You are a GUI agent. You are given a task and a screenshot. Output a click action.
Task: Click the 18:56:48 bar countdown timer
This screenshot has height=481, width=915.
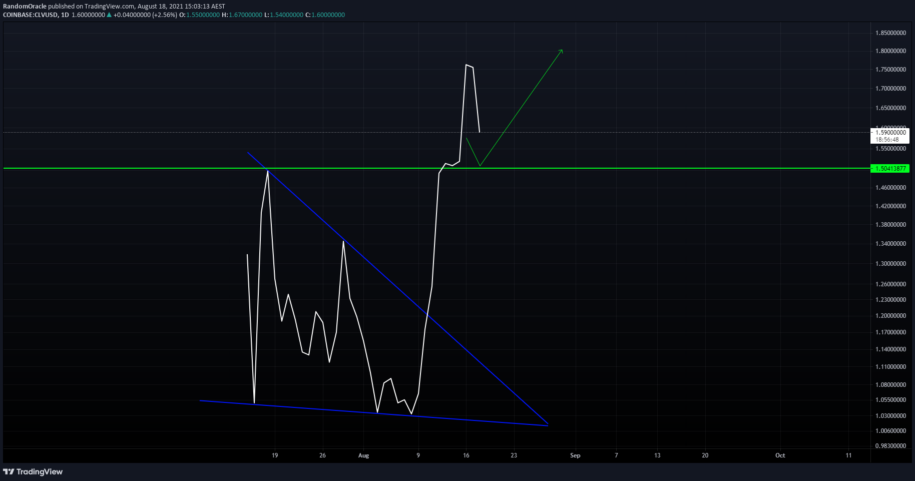coord(887,140)
